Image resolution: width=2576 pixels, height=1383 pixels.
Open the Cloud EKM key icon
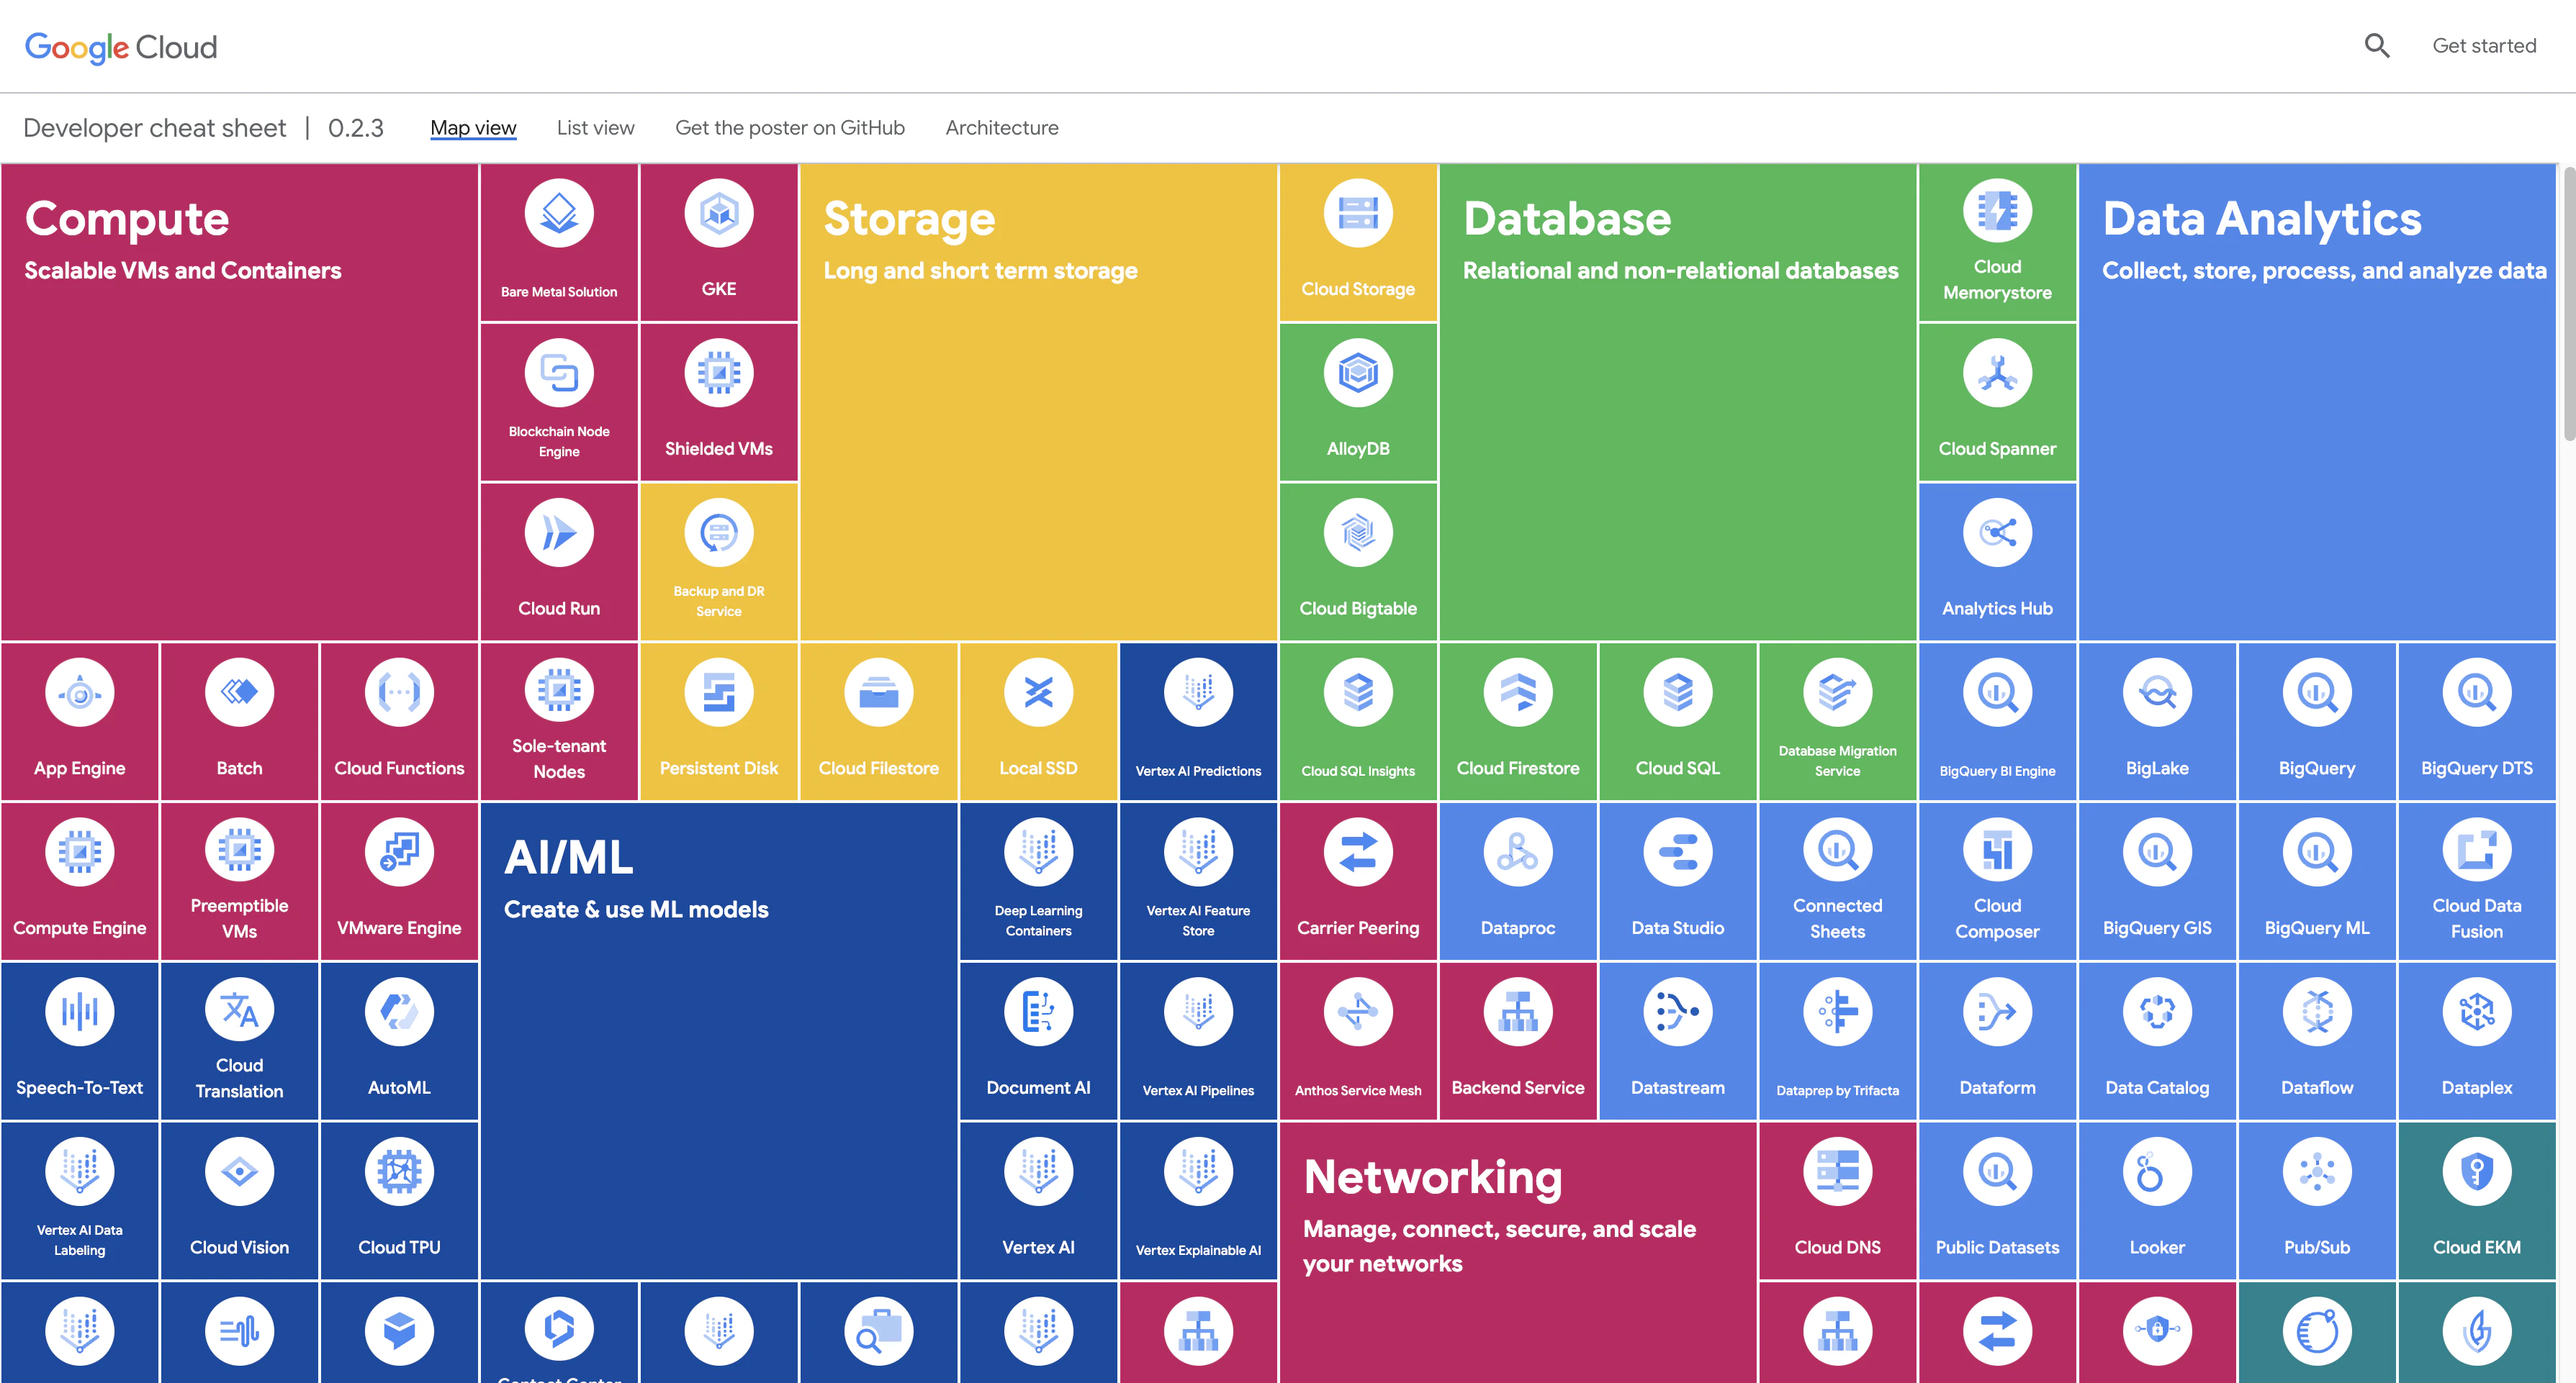[x=2477, y=1172]
